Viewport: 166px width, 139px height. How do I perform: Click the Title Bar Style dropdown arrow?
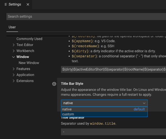pyautogui.click(x=144, y=103)
